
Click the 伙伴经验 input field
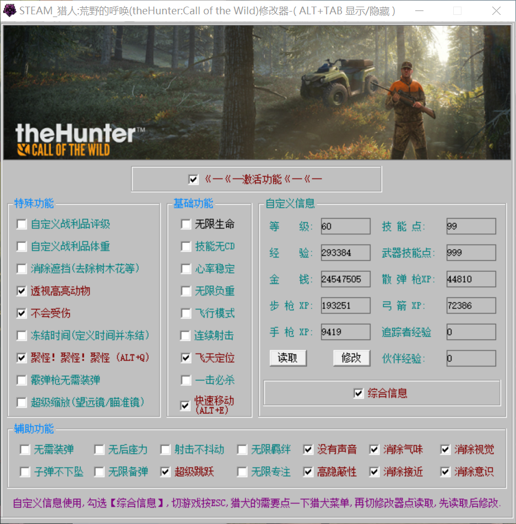pos(471,358)
